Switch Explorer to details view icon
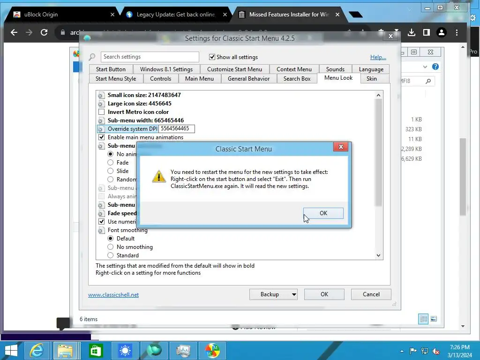Image resolution: width=480 pixels, height=360 pixels. tap(423, 319)
